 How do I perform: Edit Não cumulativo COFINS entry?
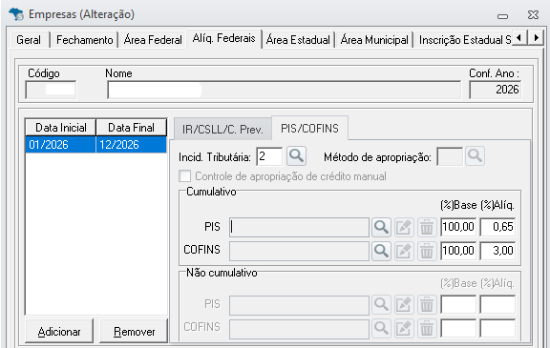[404, 328]
